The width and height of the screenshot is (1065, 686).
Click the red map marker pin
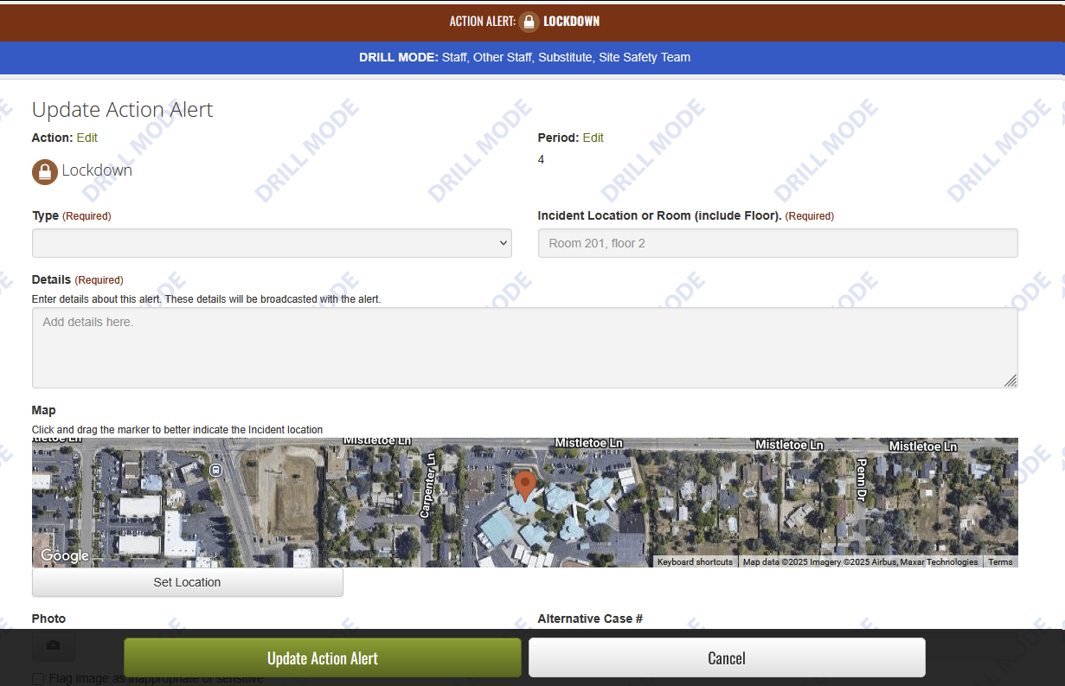(524, 486)
